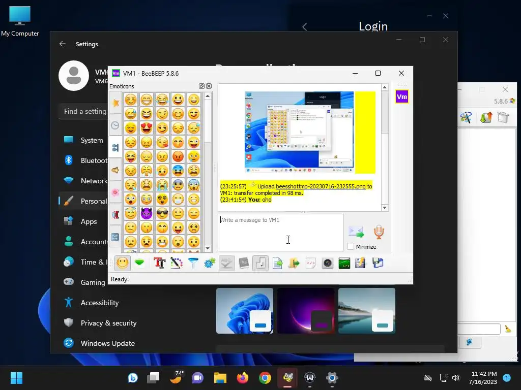Switch to favorite emoticons star tab
Screen dimensions: 521x390
(115, 103)
